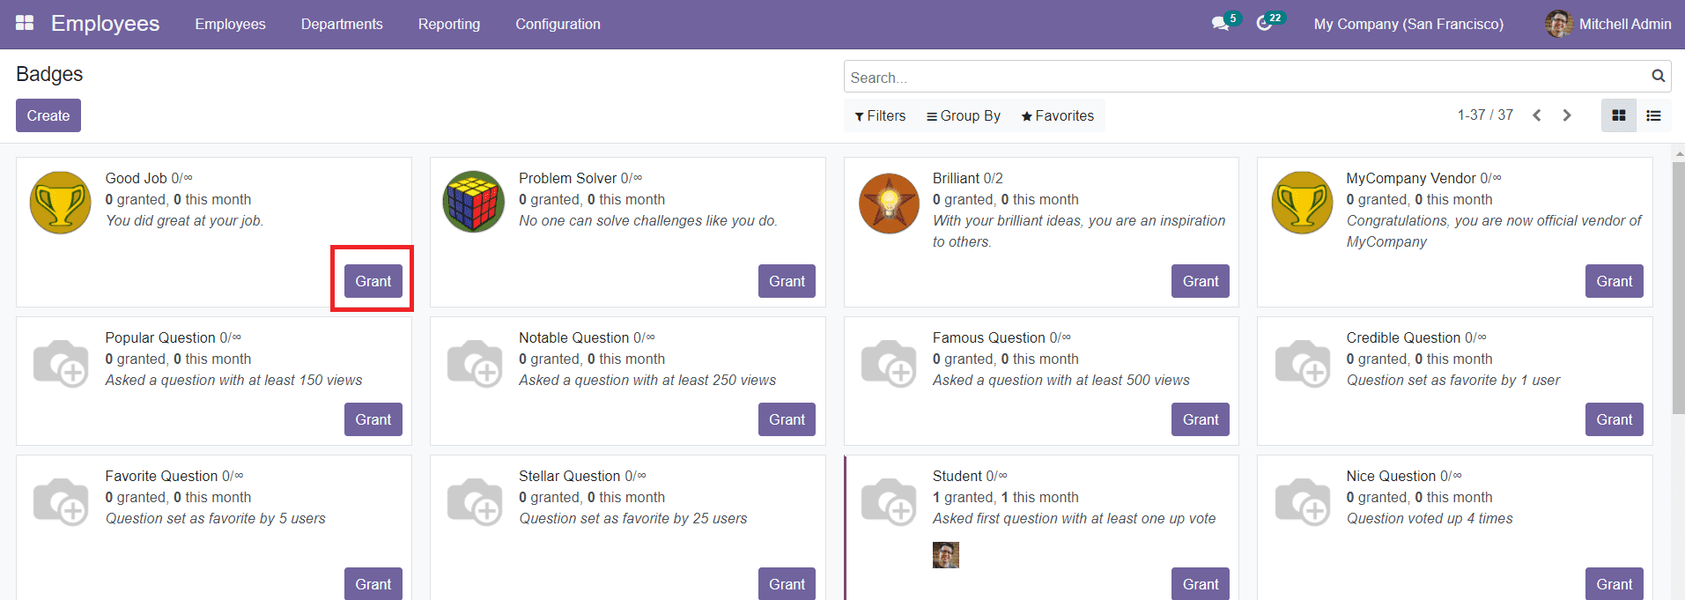Screen dimensions: 1685x600
Task: Click the Problem Solver Rubik's cube image
Action: 473,202
